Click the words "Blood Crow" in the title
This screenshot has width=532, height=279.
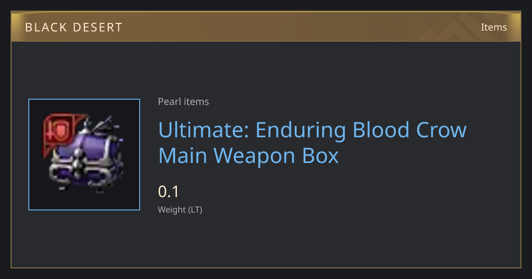click(x=410, y=130)
